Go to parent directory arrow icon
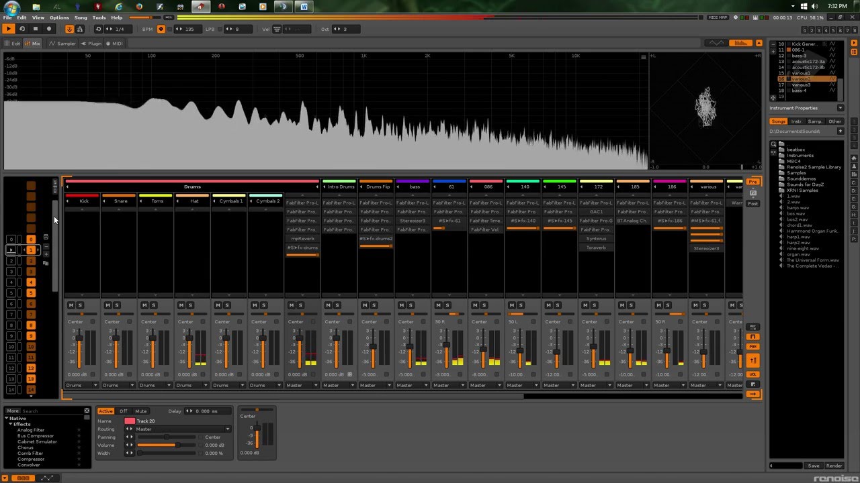Viewport: 860px width, 483px height. click(841, 131)
